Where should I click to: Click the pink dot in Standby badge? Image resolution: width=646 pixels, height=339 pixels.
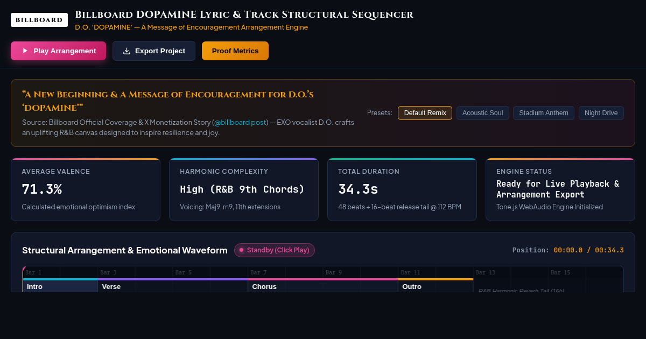point(242,250)
